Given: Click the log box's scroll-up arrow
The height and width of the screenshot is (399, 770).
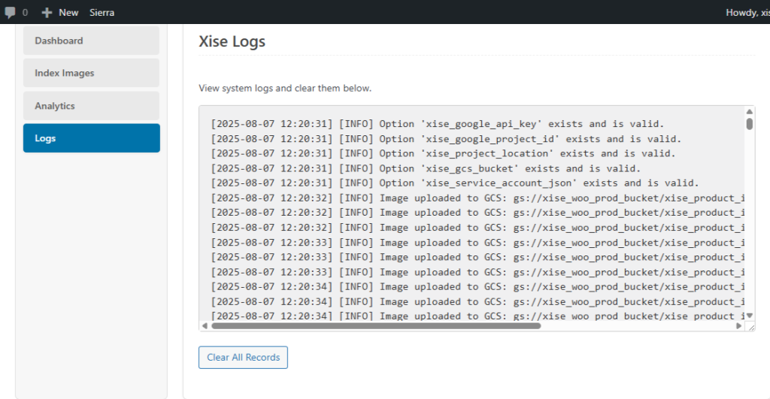Looking at the screenshot, I should click(x=750, y=113).
